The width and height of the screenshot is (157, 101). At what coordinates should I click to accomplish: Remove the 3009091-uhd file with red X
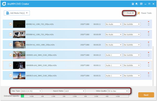click(148, 52)
